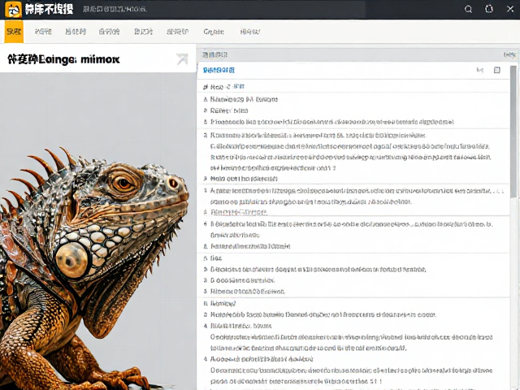
Task: Click small icon left of clipboard icon
Action: [480, 70]
